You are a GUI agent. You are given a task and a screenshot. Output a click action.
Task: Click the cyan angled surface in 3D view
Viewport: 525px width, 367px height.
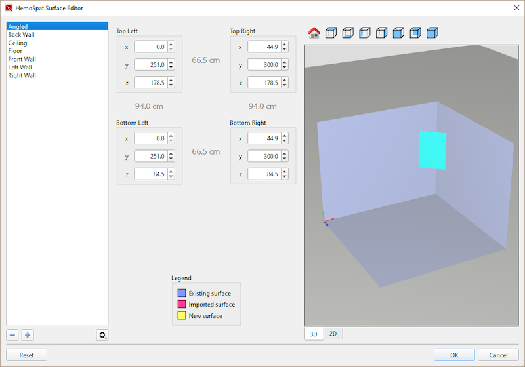tap(432, 150)
